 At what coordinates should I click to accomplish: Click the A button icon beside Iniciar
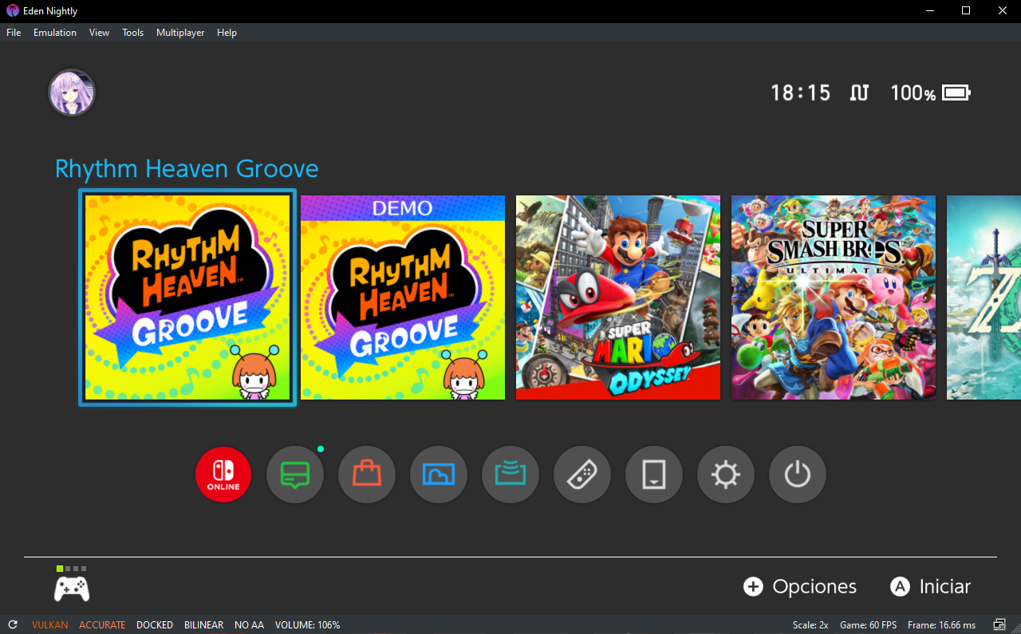click(x=900, y=587)
